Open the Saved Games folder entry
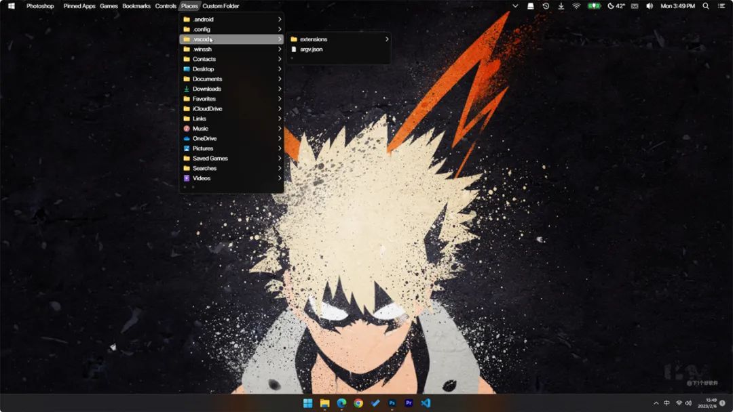 tap(231, 158)
